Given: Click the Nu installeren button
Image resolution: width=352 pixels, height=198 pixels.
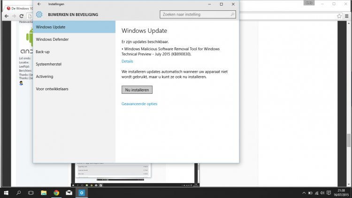Looking at the screenshot, I should pyautogui.click(x=137, y=90).
